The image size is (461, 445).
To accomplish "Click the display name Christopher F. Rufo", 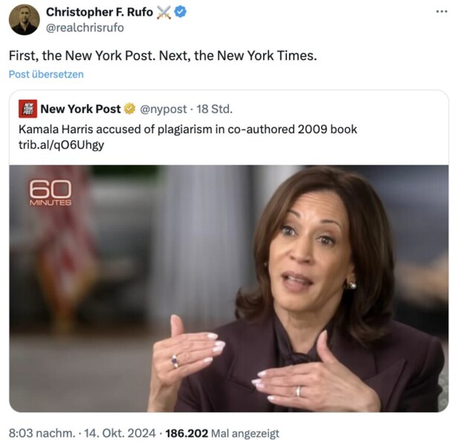I will 100,12.
